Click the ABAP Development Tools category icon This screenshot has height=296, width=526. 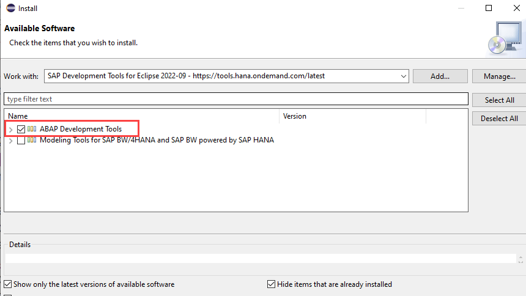pos(32,129)
